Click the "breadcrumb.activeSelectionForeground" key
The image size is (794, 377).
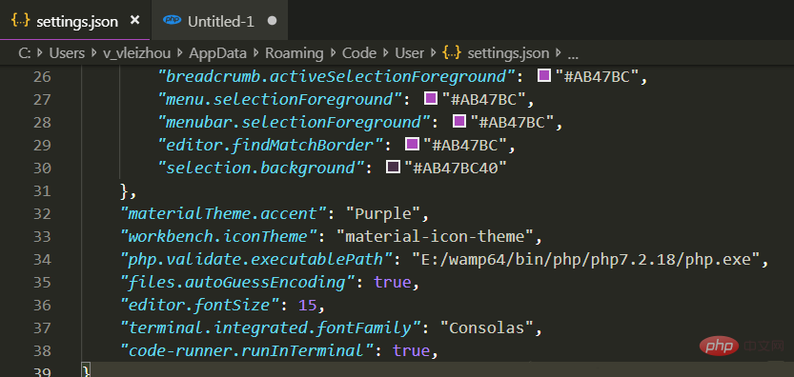click(x=337, y=77)
